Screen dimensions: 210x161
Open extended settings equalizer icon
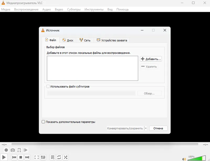(x=43, y=157)
